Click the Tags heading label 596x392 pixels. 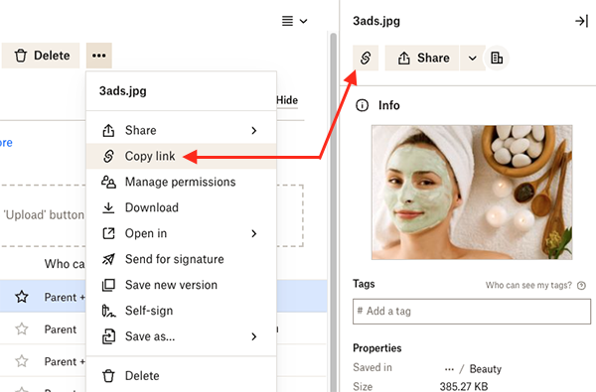pyautogui.click(x=364, y=284)
